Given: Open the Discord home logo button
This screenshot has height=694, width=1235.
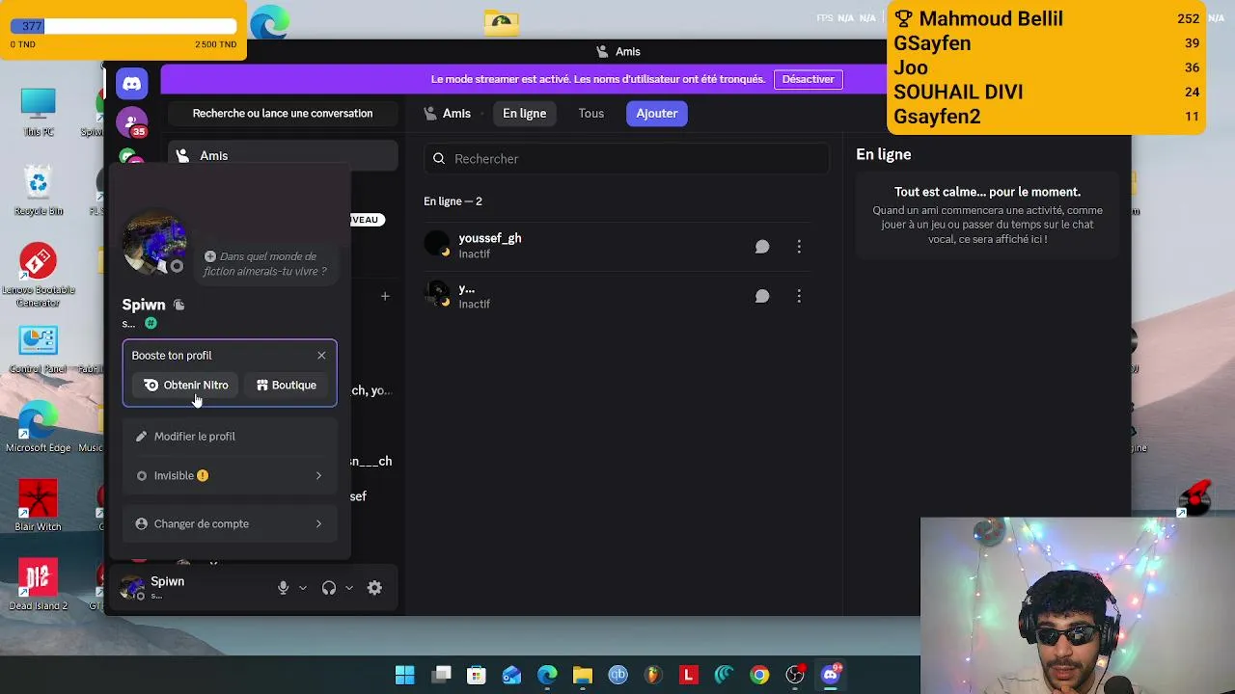Looking at the screenshot, I should coord(132,84).
